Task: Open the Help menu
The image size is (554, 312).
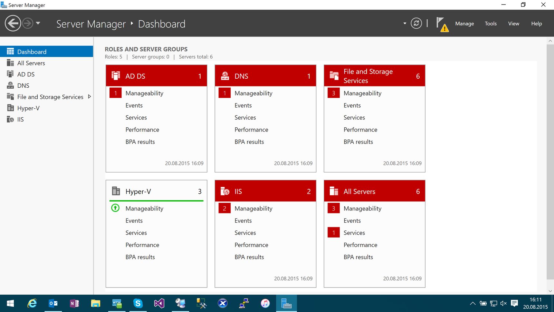Action: 536,24
